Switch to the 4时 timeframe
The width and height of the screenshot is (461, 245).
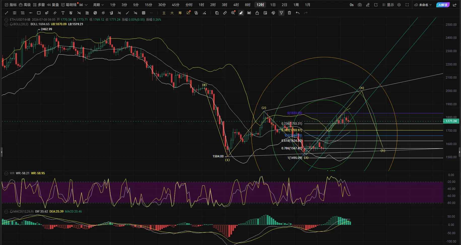pos(236,5)
